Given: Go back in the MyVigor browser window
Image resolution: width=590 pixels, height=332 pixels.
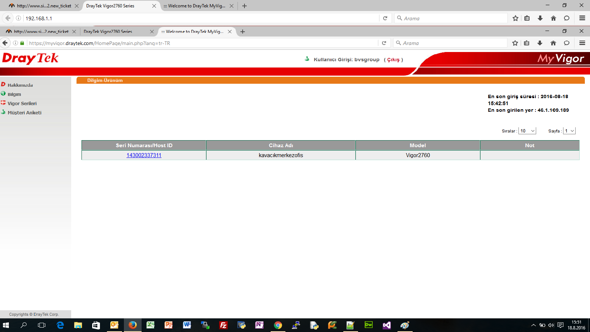Looking at the screenshot, I should click(x=5, y=43).
